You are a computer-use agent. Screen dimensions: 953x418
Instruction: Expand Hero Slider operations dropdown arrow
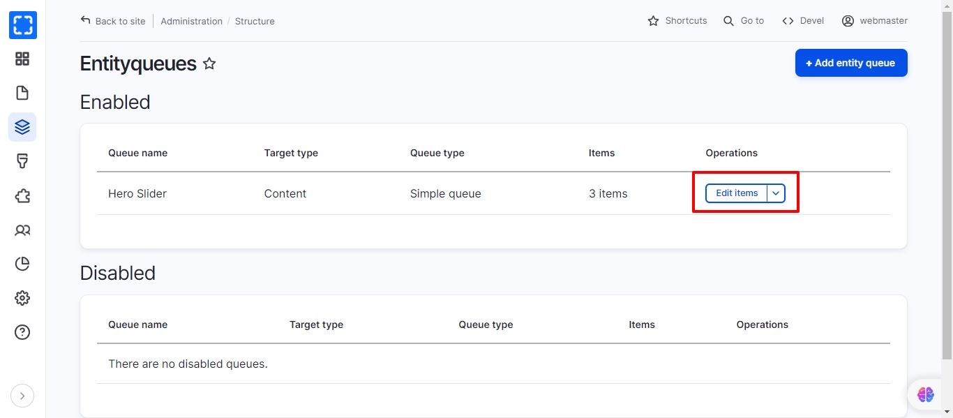[776, 193]
